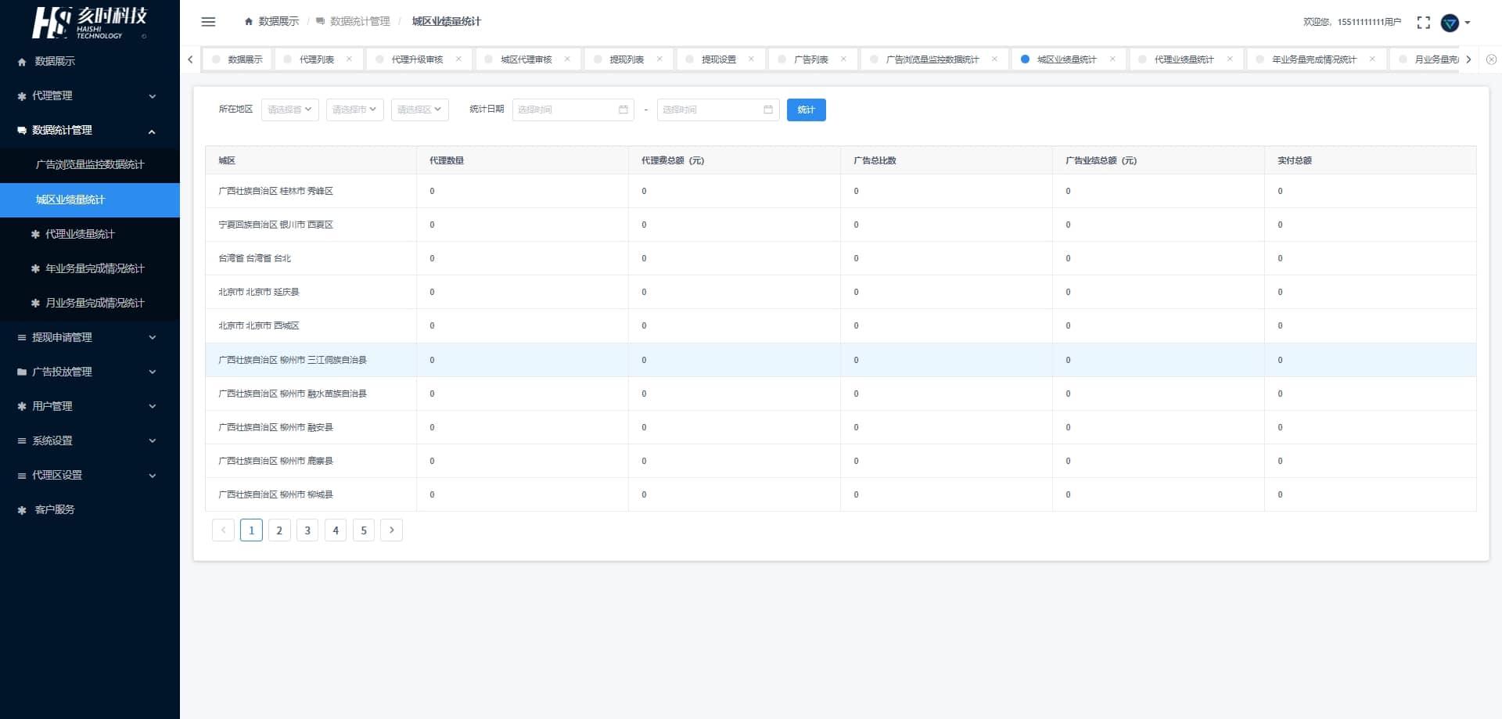Open 月业务量完成情况统计 in the sidebar
Screen dimensions: 1502x719
coord(90,303)
